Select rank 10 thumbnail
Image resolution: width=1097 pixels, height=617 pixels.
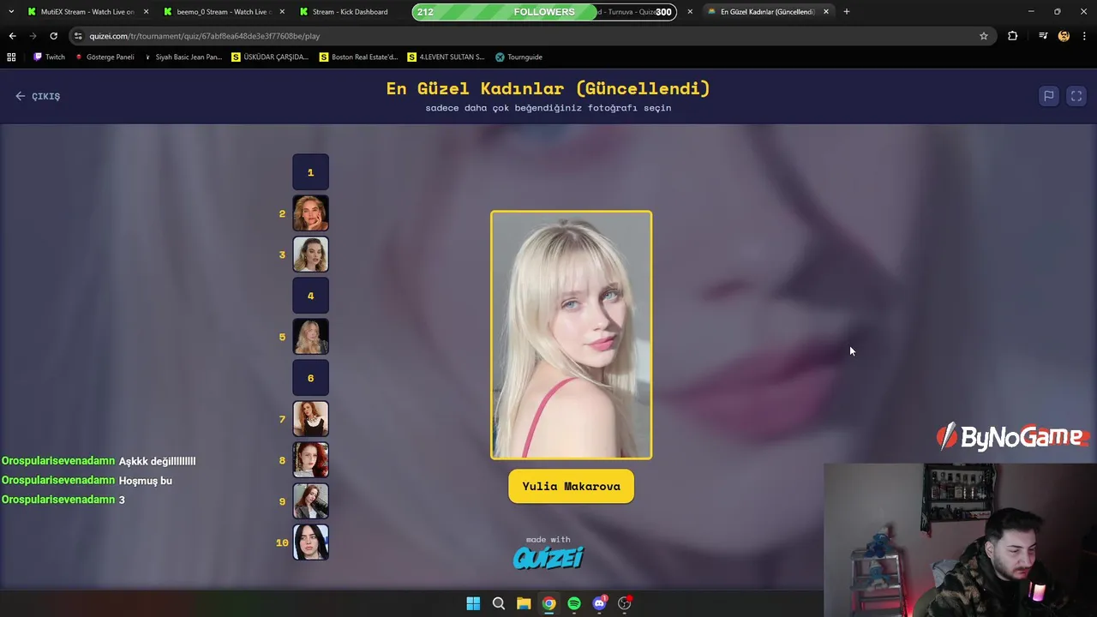(x=310, y=542)
